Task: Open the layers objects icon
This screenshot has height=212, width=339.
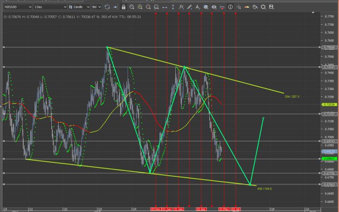Action: point(206,7)
